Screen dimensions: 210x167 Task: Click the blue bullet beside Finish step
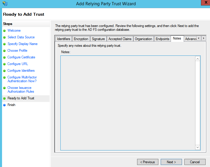click(x=4, y=105)
